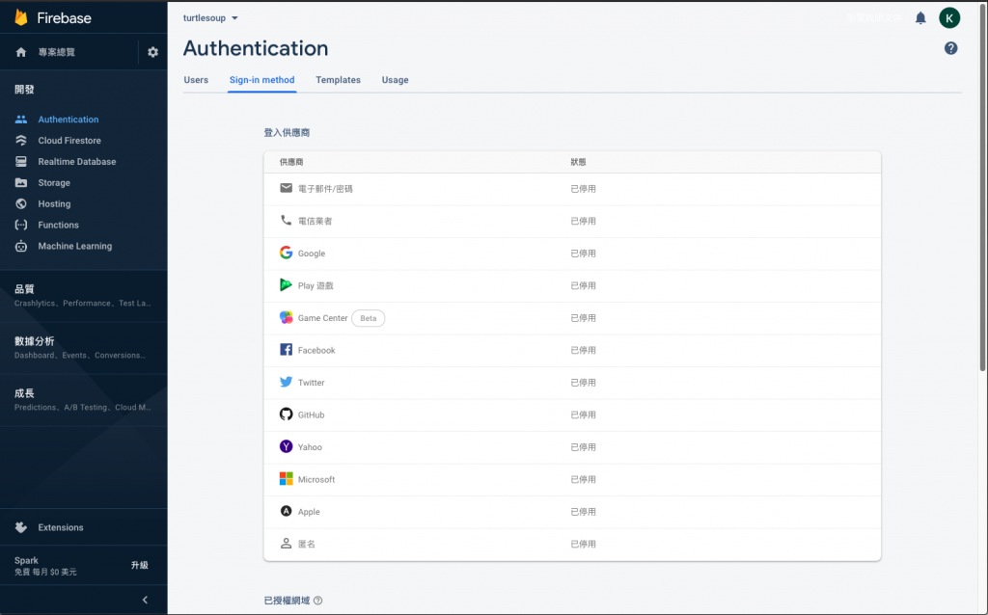Click the user account avatar K
The width and height of the screenshot is (988, 615).
(949, 18)
